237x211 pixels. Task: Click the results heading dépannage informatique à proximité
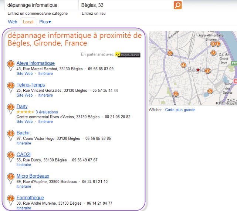(x=75, y=39)
